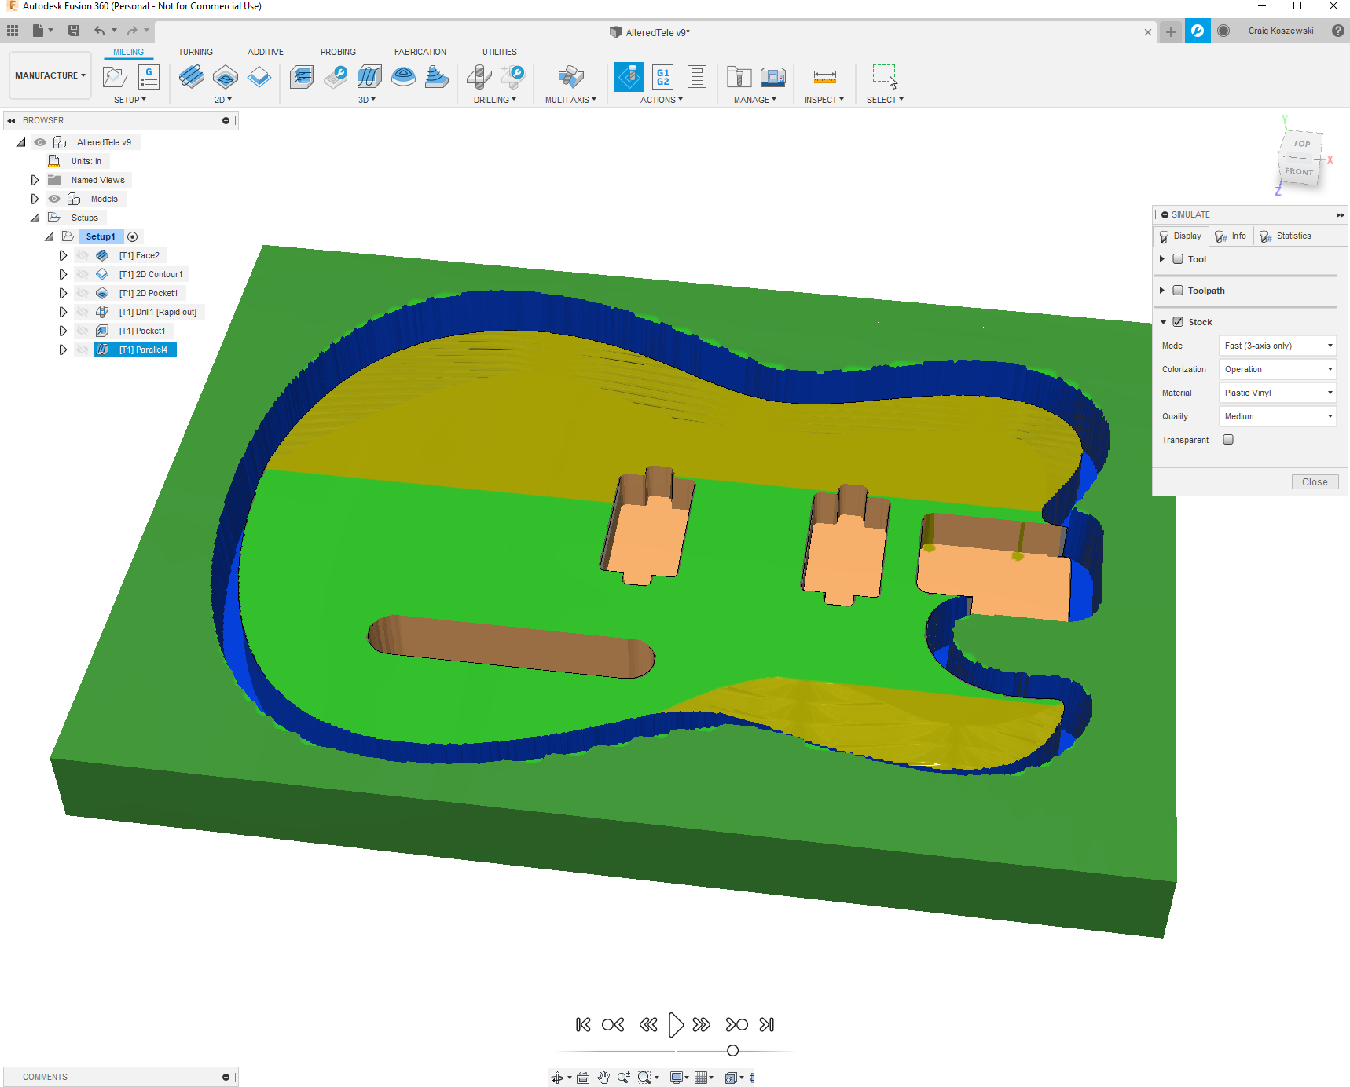Screen dimensions: 1350x1087
Task: Click the Select dashed-rectangle tool
Action: 885,77
